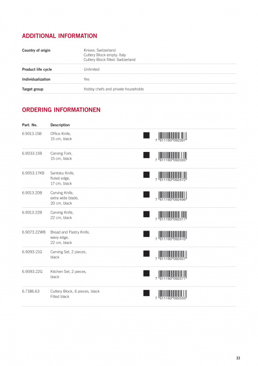This screenshot has height=366, width=258.
Task: Click the Kitchen Set barcode
Action: (x=171, y=275)
